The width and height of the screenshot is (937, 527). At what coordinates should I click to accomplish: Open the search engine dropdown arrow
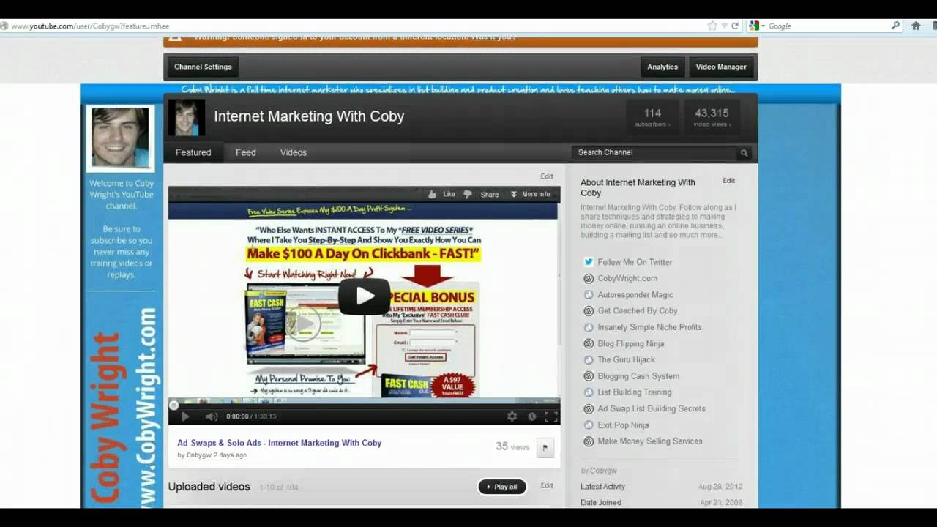click(x=763, y=26)
